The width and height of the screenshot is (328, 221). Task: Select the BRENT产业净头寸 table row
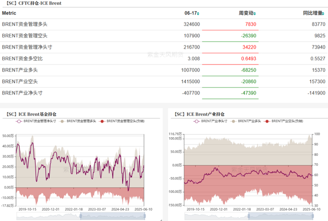(164, 93)
